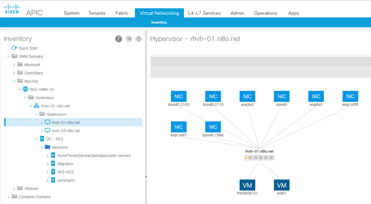Click the first round icon in Inventory header

point(118,39)
